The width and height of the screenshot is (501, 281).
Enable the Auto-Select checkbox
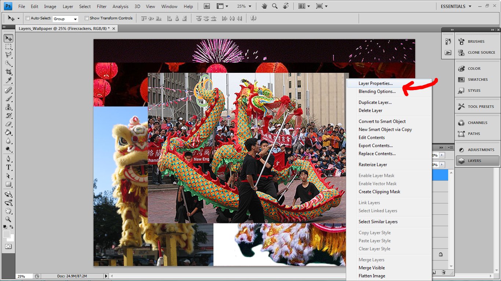[28, 18]
